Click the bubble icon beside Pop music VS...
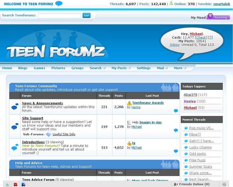The width and height of the screenshot is (233, 187). click(x=186, y=128)
